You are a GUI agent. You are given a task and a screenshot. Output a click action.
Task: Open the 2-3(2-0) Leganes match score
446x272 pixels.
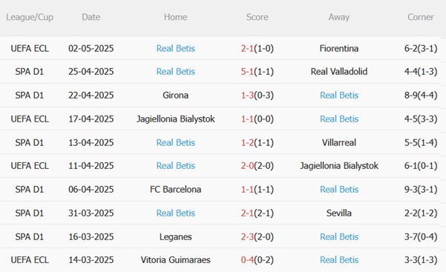click(257, 236)
